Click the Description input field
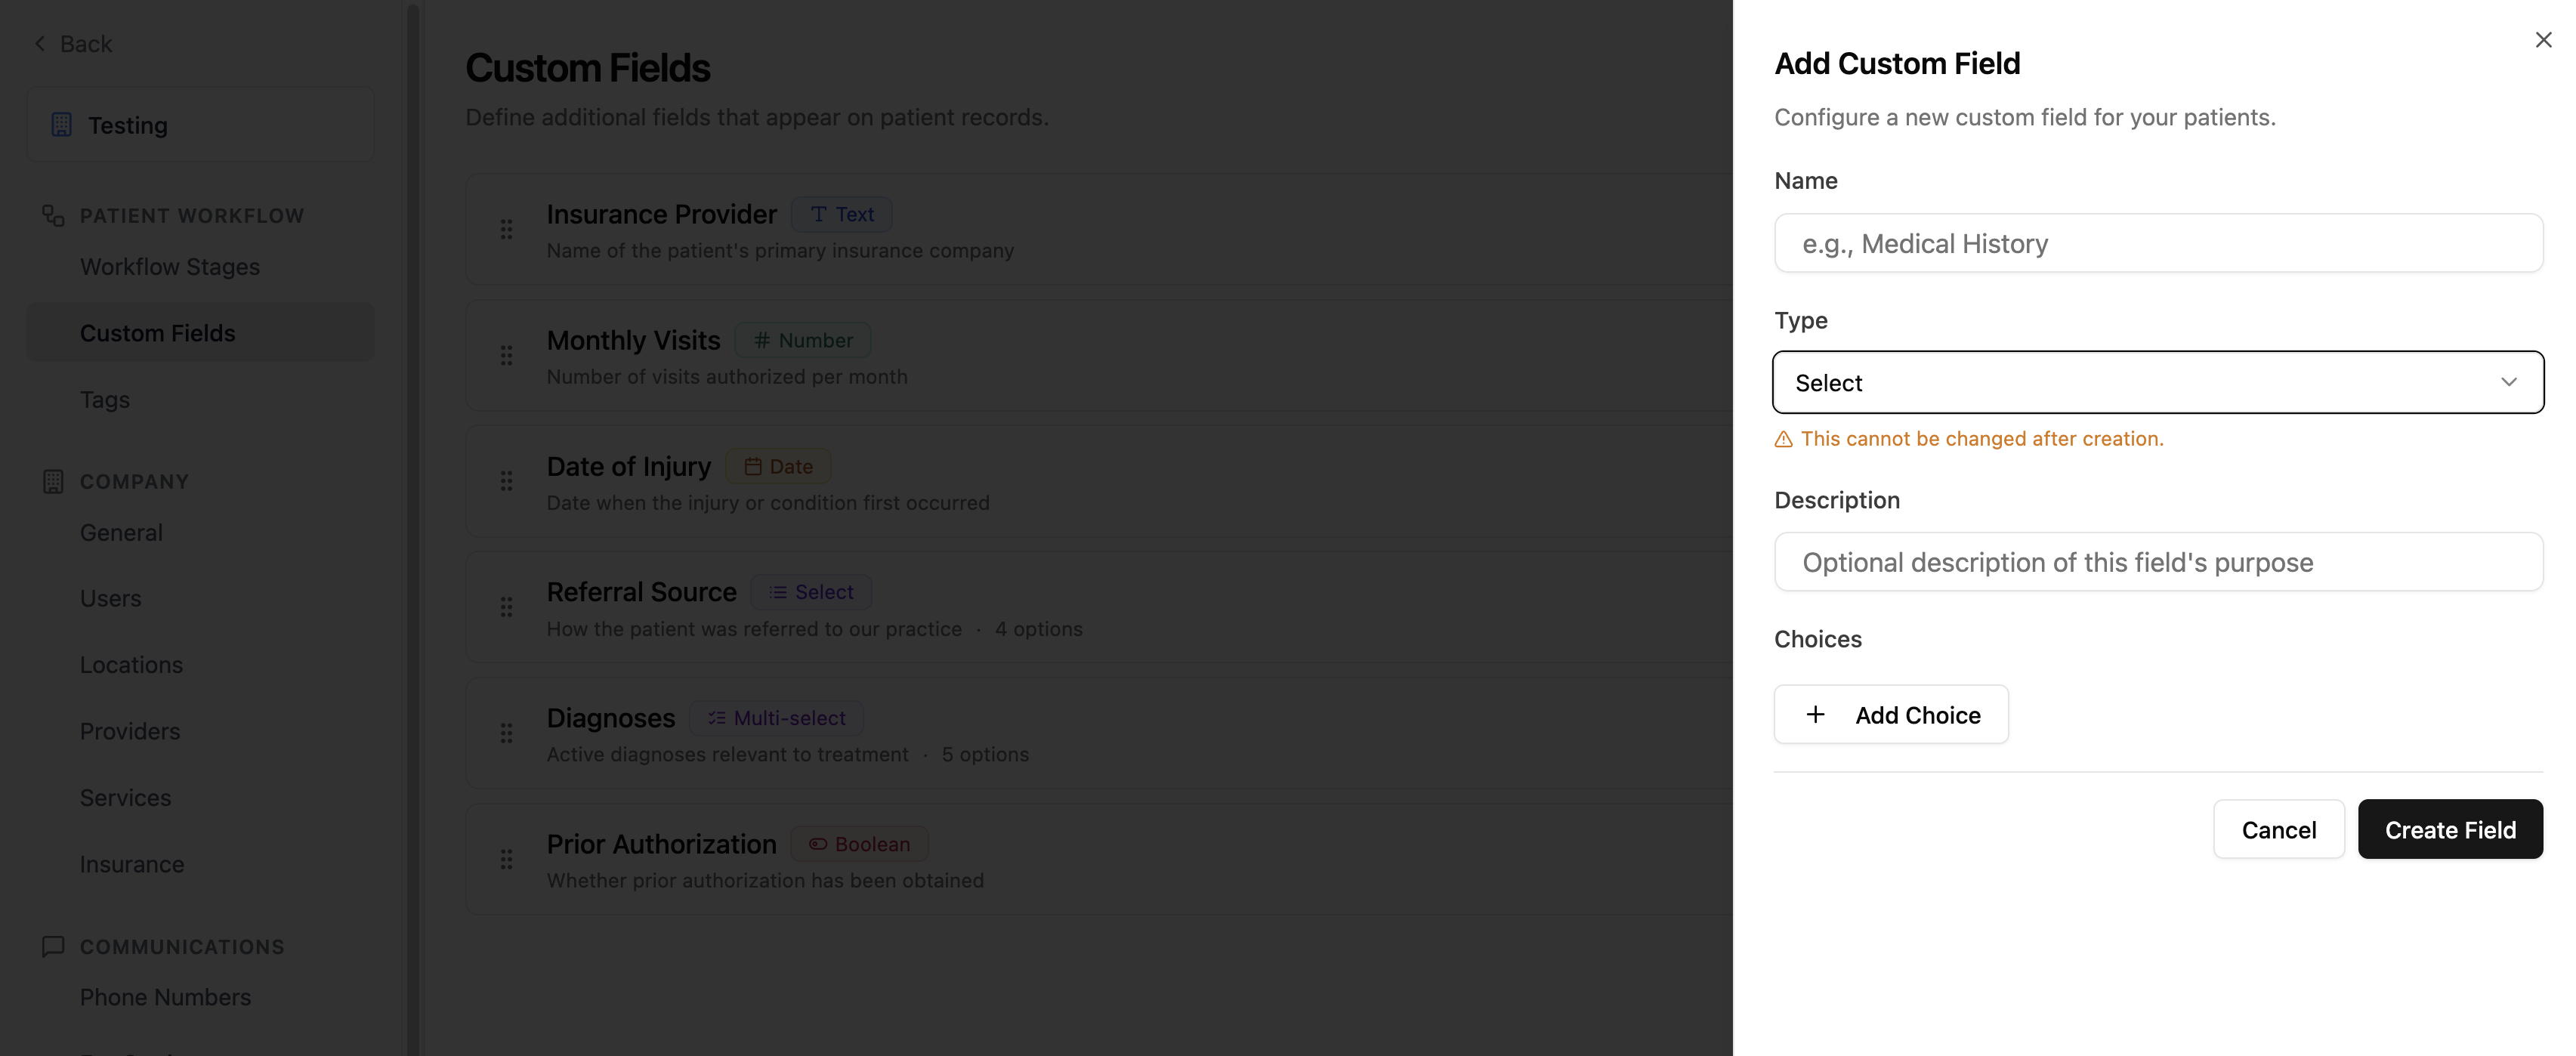Screen dimensions: 2576x1056 [2158, 562]
